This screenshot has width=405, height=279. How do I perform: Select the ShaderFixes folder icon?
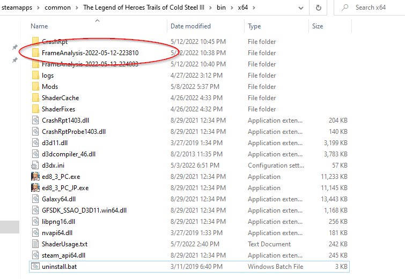35,109
